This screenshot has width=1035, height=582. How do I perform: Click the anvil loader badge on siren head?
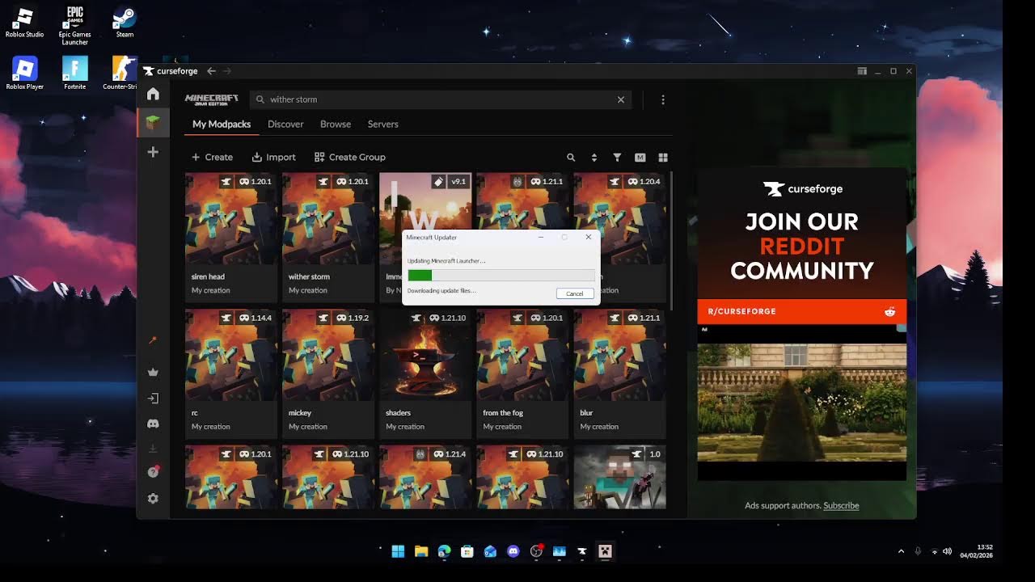(x=226, y=182)
